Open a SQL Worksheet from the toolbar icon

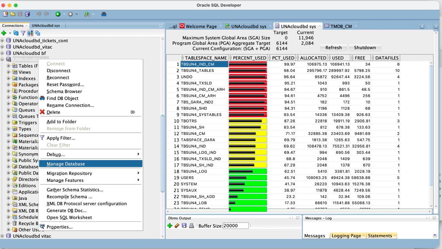click(87, 14)
